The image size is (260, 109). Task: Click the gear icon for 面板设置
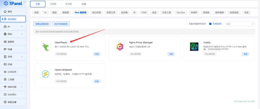tap(5, 102)
